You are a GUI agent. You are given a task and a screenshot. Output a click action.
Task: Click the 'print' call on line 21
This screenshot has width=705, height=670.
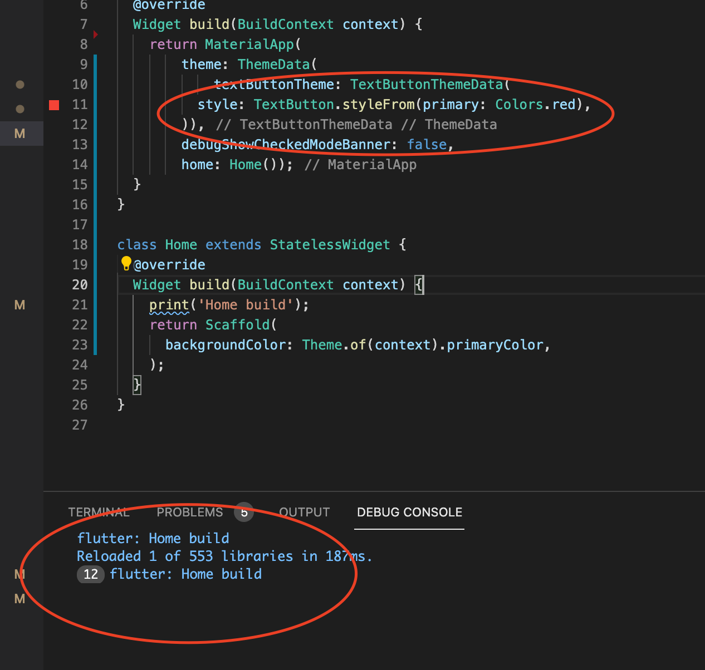point(169,305)
